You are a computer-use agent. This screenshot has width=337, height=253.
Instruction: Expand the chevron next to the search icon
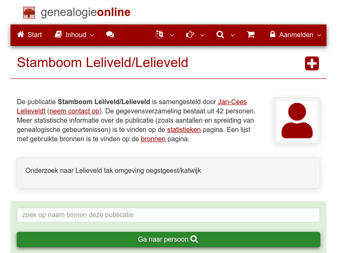click(232, 35)
